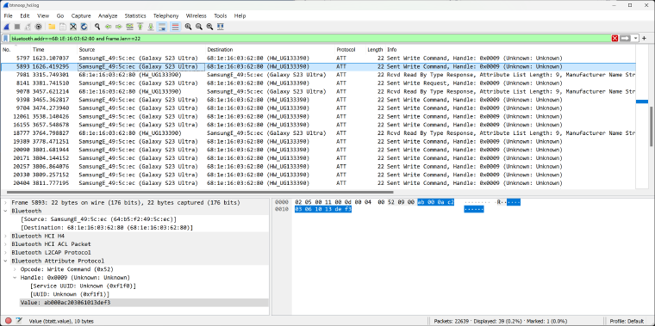Click the restart capture icon
Viewport: 655px width, 326px height.
pos(28,27)
